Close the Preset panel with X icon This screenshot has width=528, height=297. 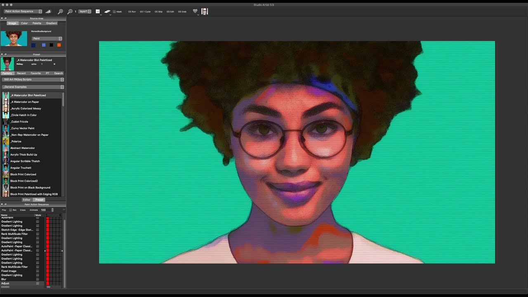(x=2, y=54)
